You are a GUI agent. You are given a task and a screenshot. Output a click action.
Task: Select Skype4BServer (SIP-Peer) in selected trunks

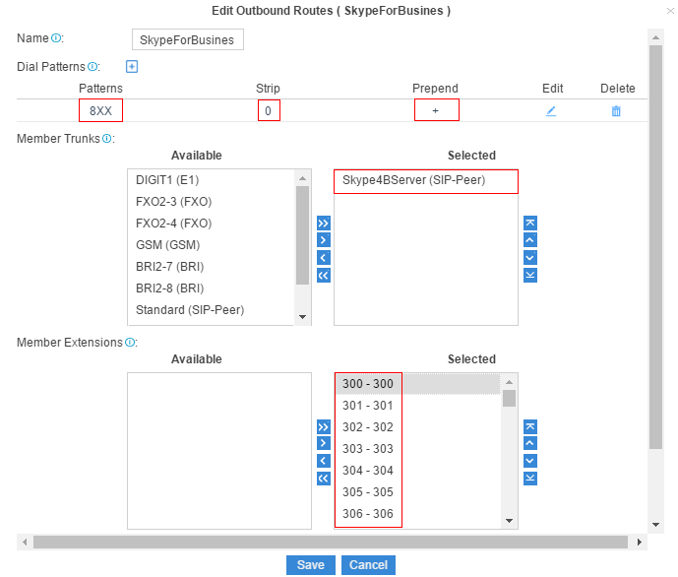426,180
